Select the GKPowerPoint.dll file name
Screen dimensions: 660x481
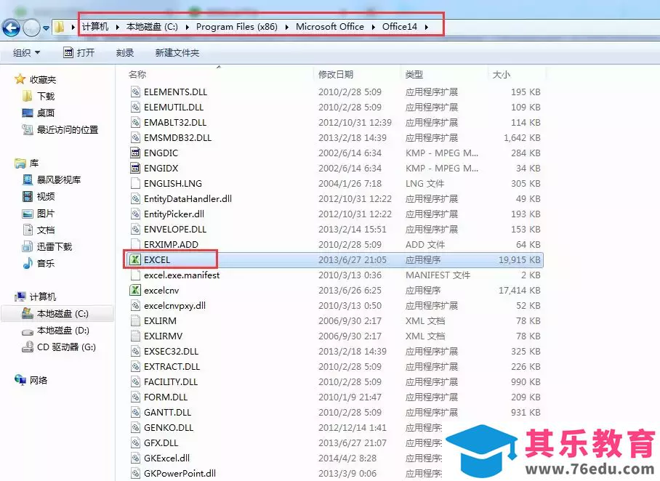coord(180,474)
